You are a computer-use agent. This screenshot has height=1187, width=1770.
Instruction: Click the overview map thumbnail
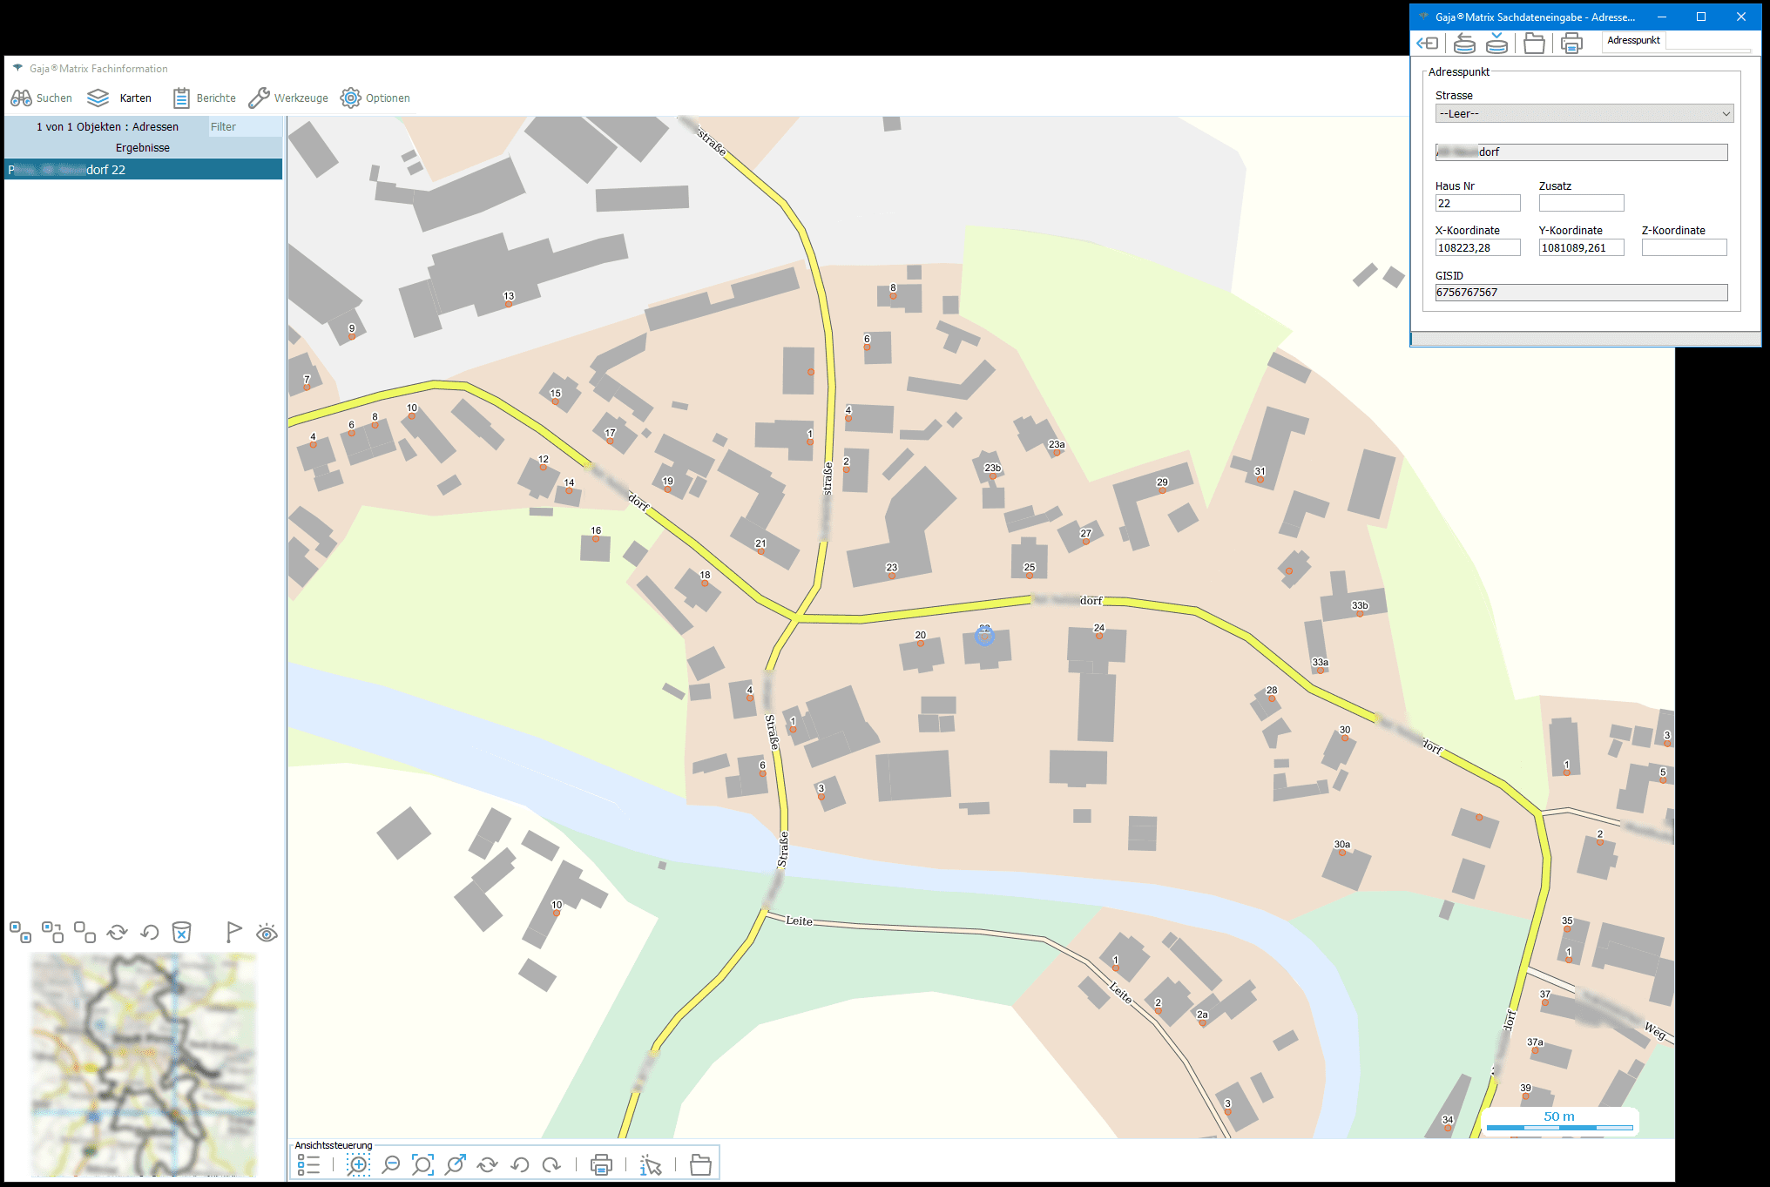tap(144, 1062)
